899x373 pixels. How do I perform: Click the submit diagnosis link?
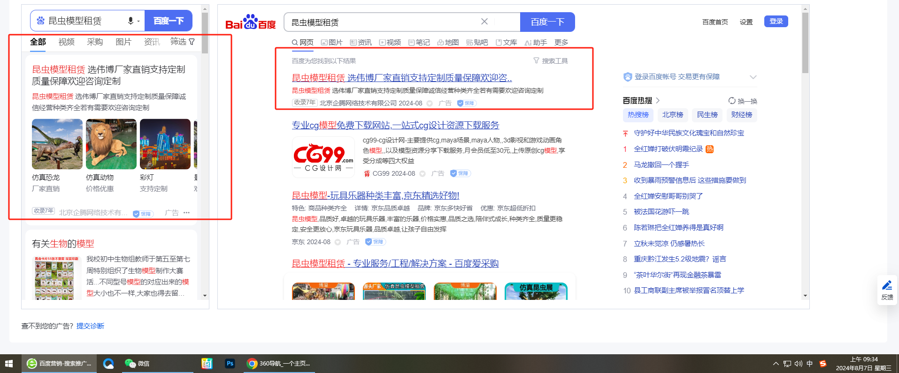(90, 326)
